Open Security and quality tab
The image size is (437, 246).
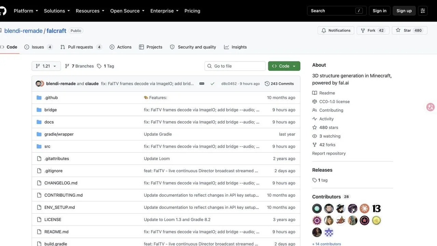pos(193,47)
